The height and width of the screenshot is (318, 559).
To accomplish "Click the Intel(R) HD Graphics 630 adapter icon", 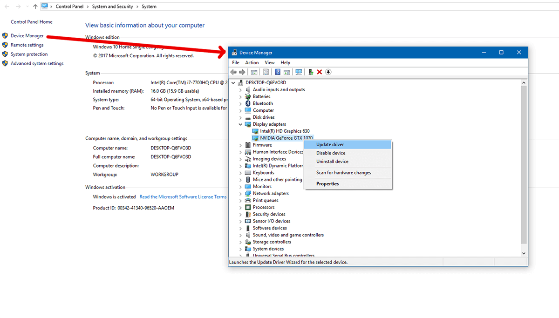I will click(255, 131).
